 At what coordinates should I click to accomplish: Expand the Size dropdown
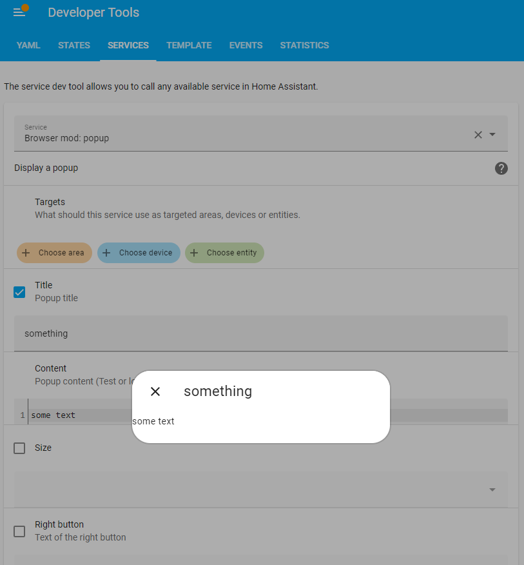(492, 490)
